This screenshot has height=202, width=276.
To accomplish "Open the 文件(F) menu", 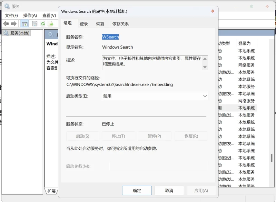I will click(x=11, y=16).
